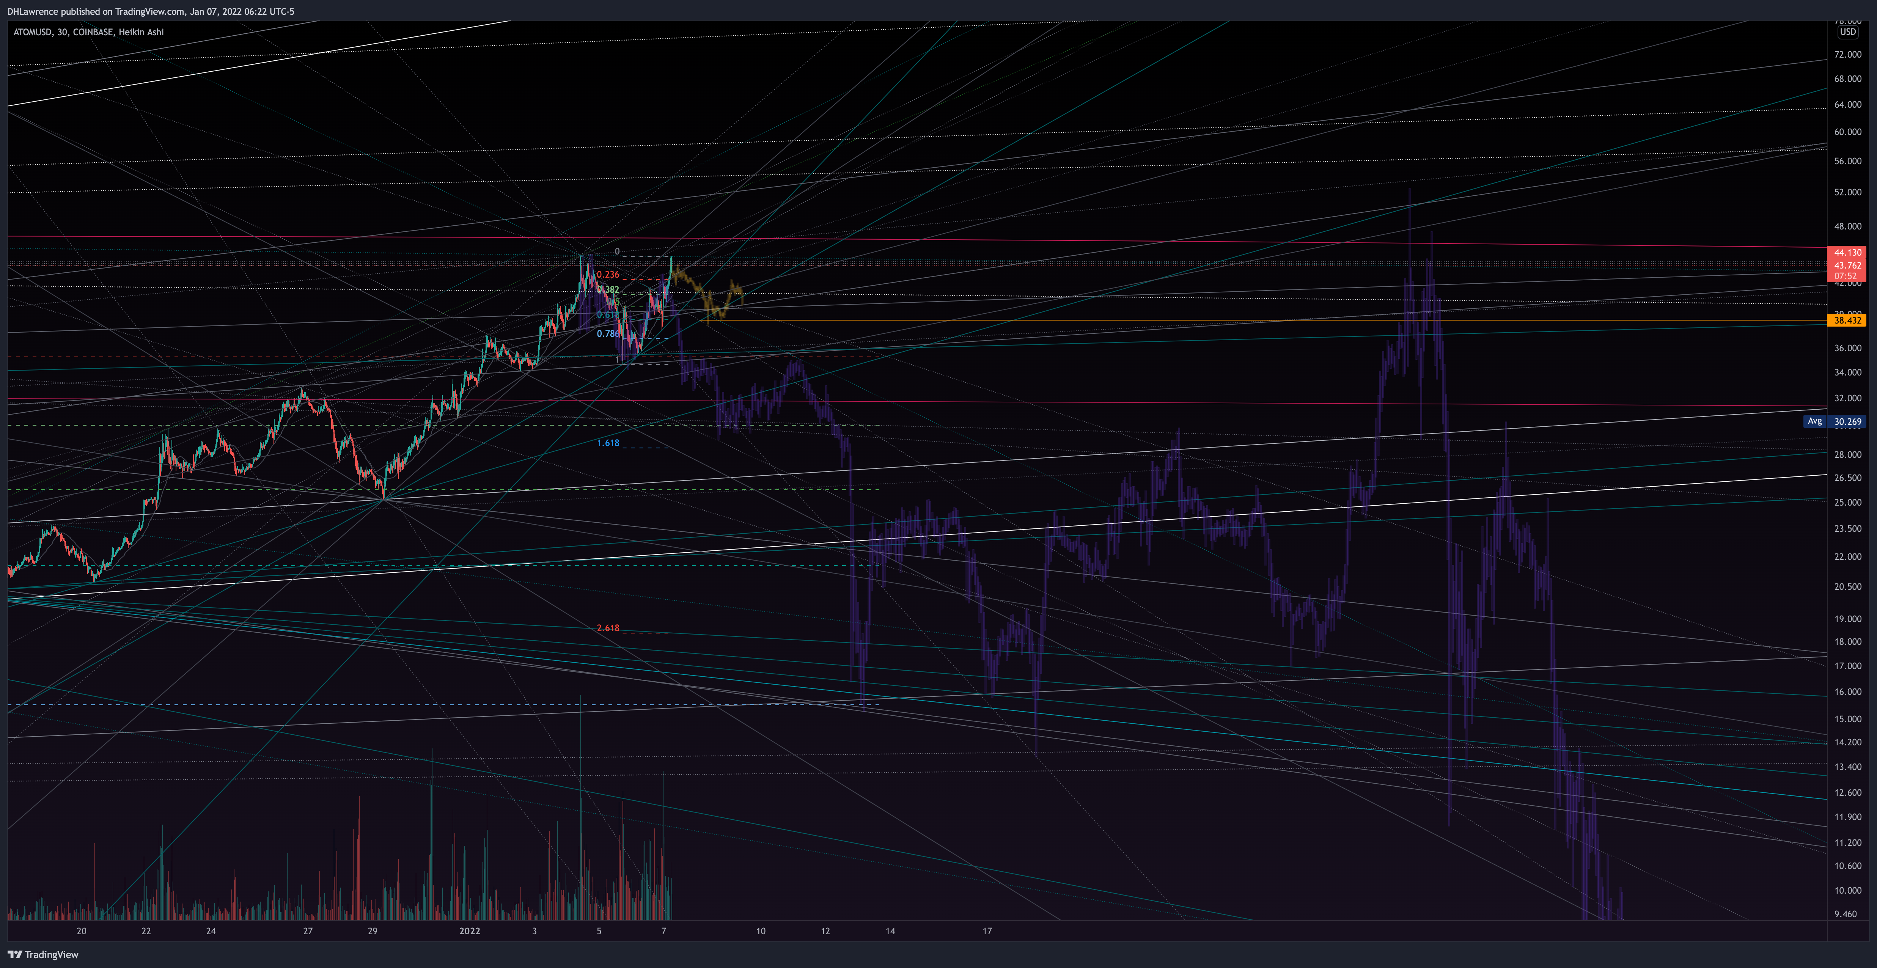Screen dimensions: 1877x968
Task: Click the 20.500 price axis label
Action: pyautogui.click(x=1847, y=586)
